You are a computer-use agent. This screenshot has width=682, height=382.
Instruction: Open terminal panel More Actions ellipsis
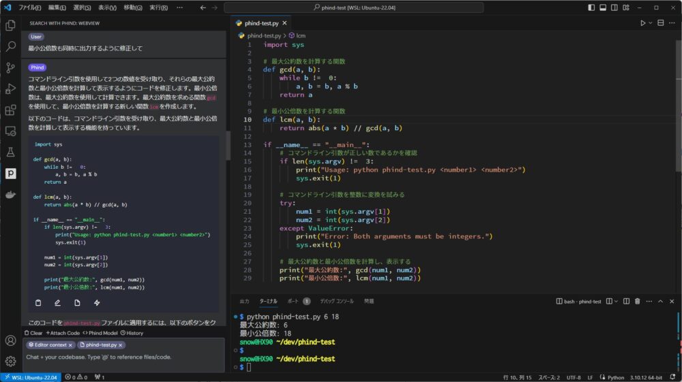[x=649, y=301]
